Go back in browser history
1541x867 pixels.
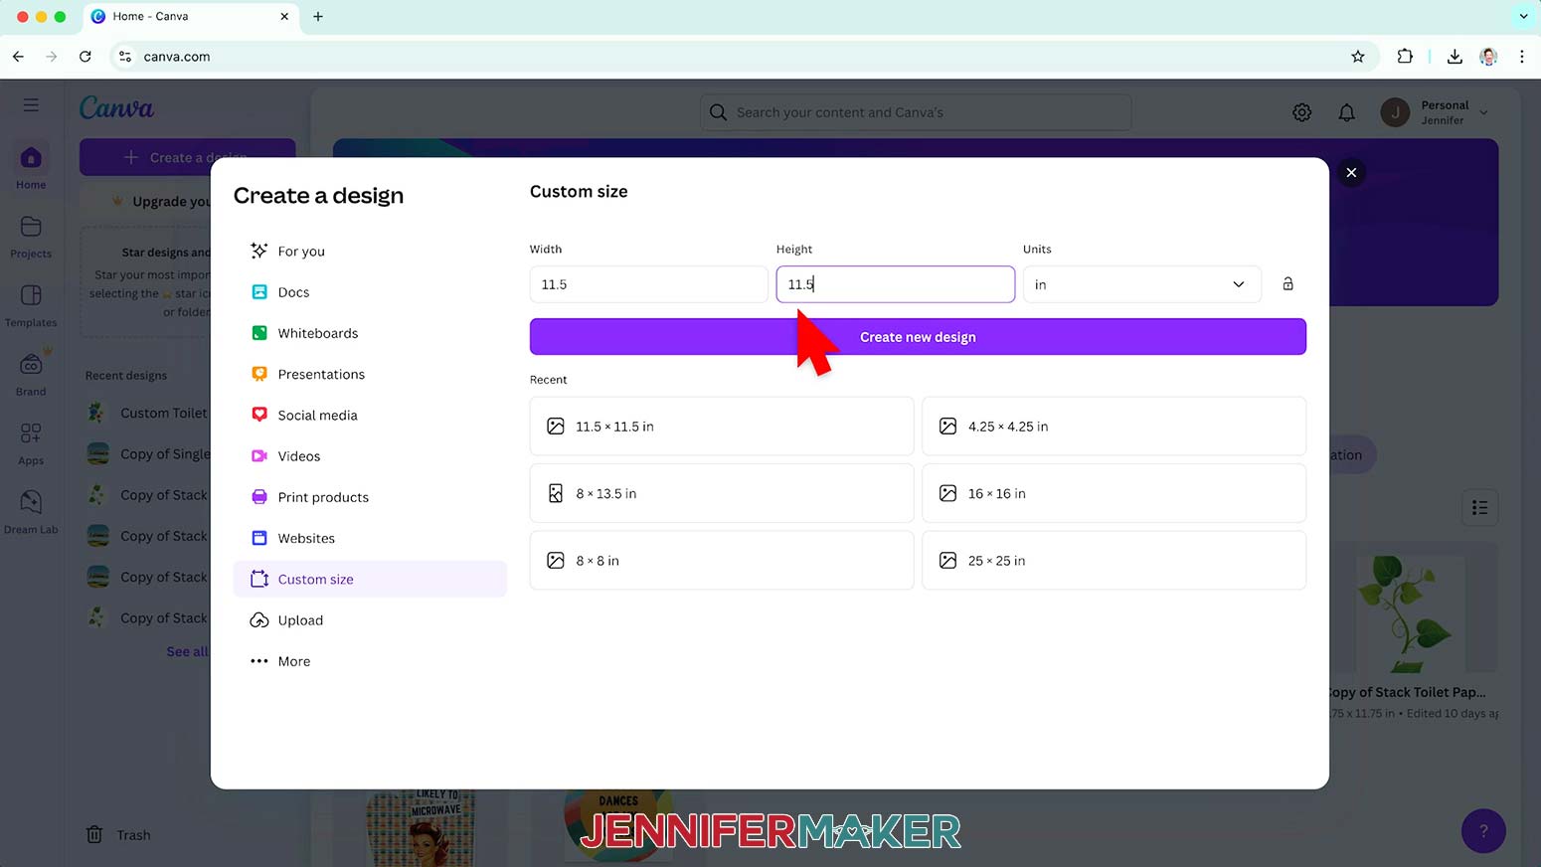click(x=18, y=57)
